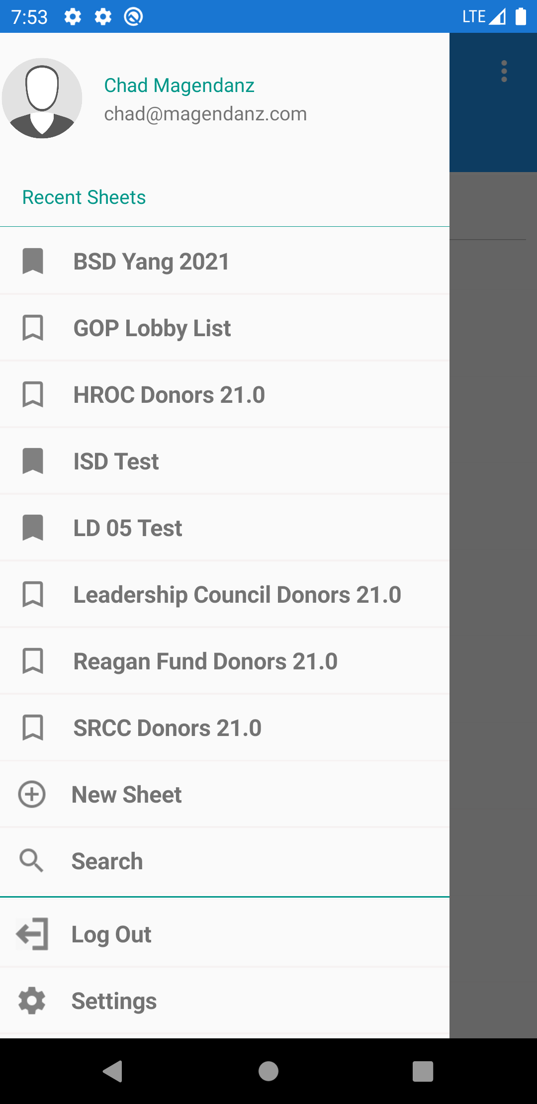Toggle bookmark icon for BSD Yang 2021
This screenshot has width=537, height=1104.
coord(33,261)
